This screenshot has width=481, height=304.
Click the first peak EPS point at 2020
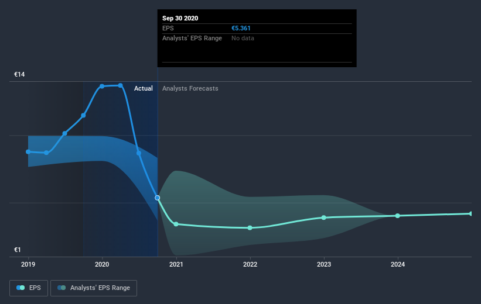[102, 87]
